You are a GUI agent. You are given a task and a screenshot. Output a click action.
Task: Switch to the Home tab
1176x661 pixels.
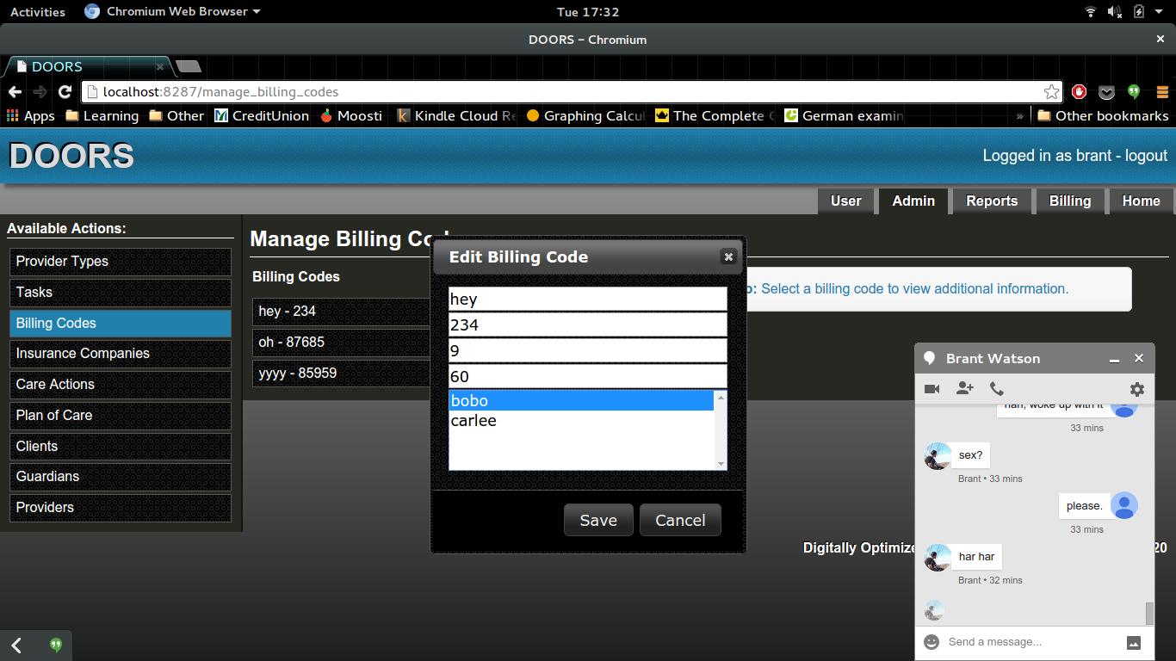pyautogui.click(x=1141, y=201)
